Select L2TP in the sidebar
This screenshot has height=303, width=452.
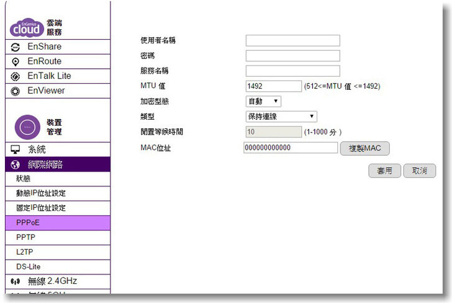[25, 252]
